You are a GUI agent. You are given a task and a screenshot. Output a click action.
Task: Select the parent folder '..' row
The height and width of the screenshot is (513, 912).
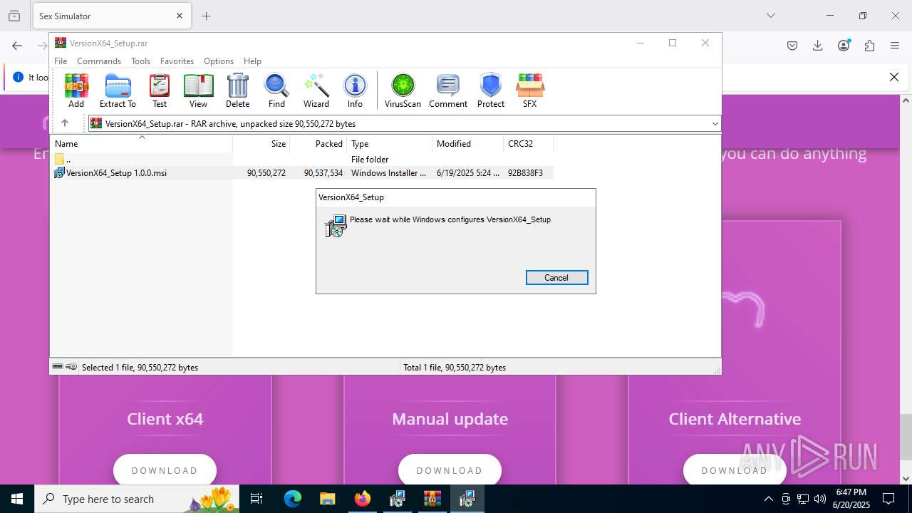pyautogui.click(x=302, y=159)
